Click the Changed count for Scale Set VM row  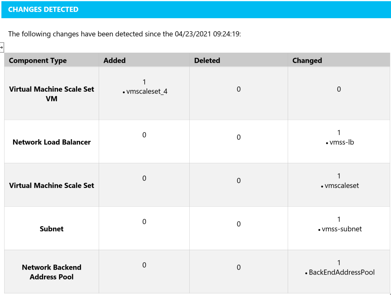coord(339,89)
